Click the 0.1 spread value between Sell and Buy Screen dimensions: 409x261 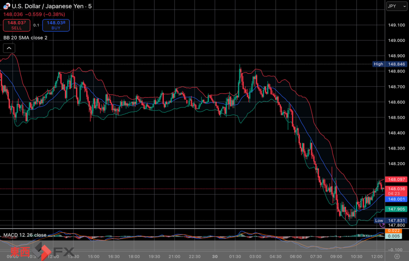click(36, 25)
